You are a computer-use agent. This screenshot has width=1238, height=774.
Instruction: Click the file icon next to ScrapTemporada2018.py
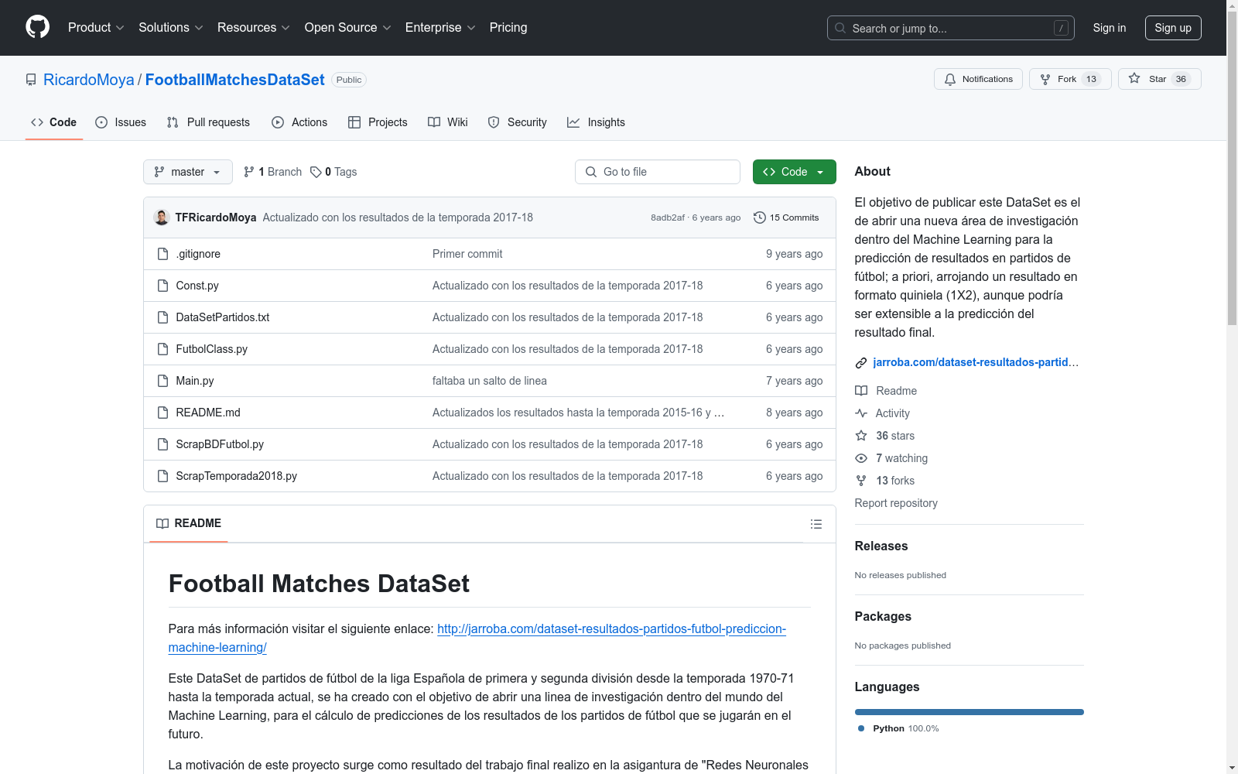(162, 476)
